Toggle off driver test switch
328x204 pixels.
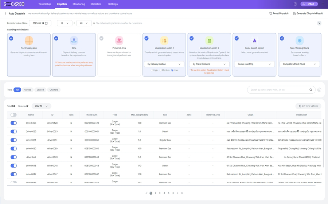(x=13, y=157)
